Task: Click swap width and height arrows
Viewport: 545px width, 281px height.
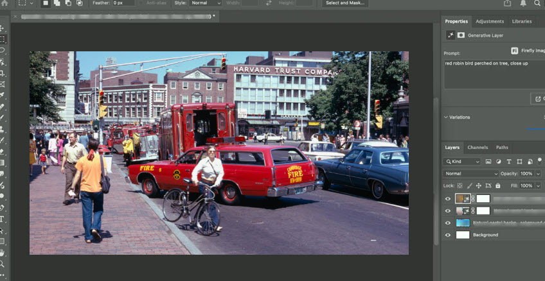Action: click(269, 3)
